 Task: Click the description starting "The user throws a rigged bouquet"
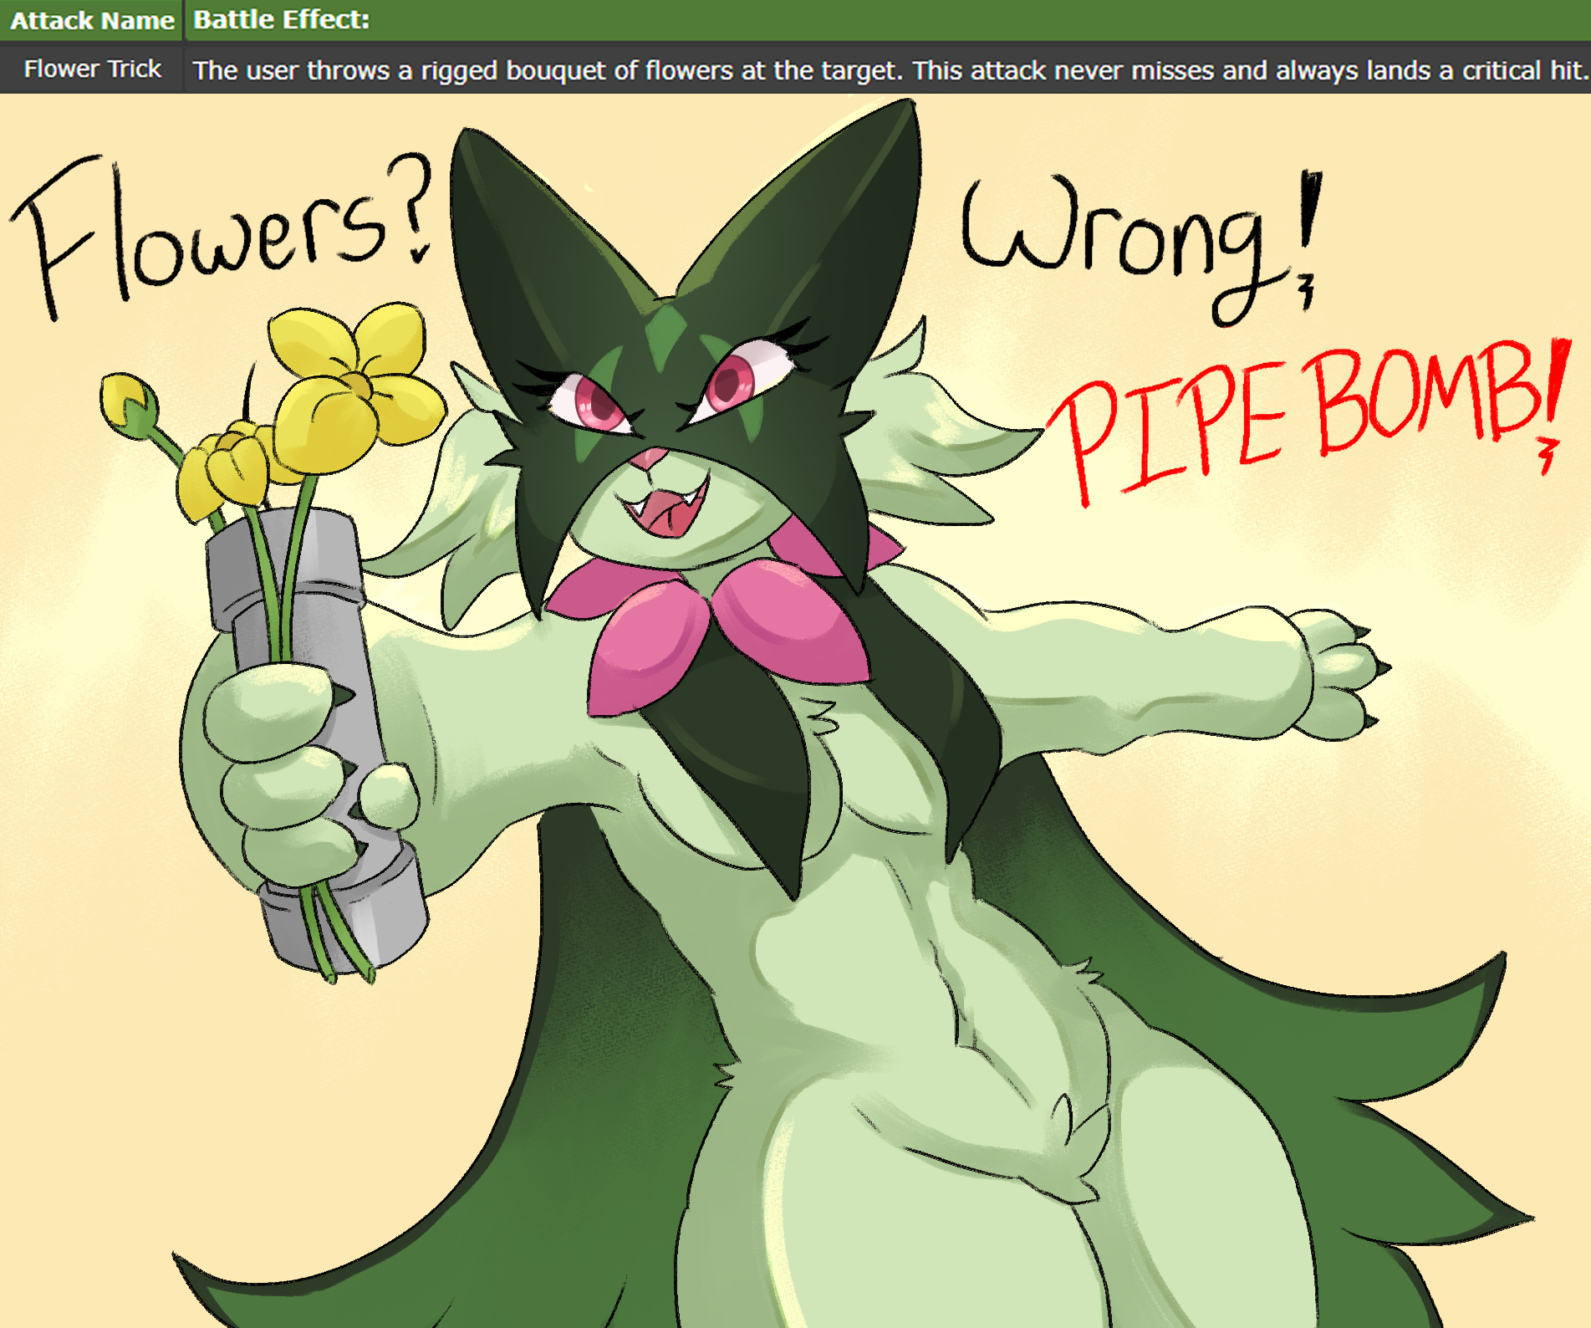click(889, 70)
